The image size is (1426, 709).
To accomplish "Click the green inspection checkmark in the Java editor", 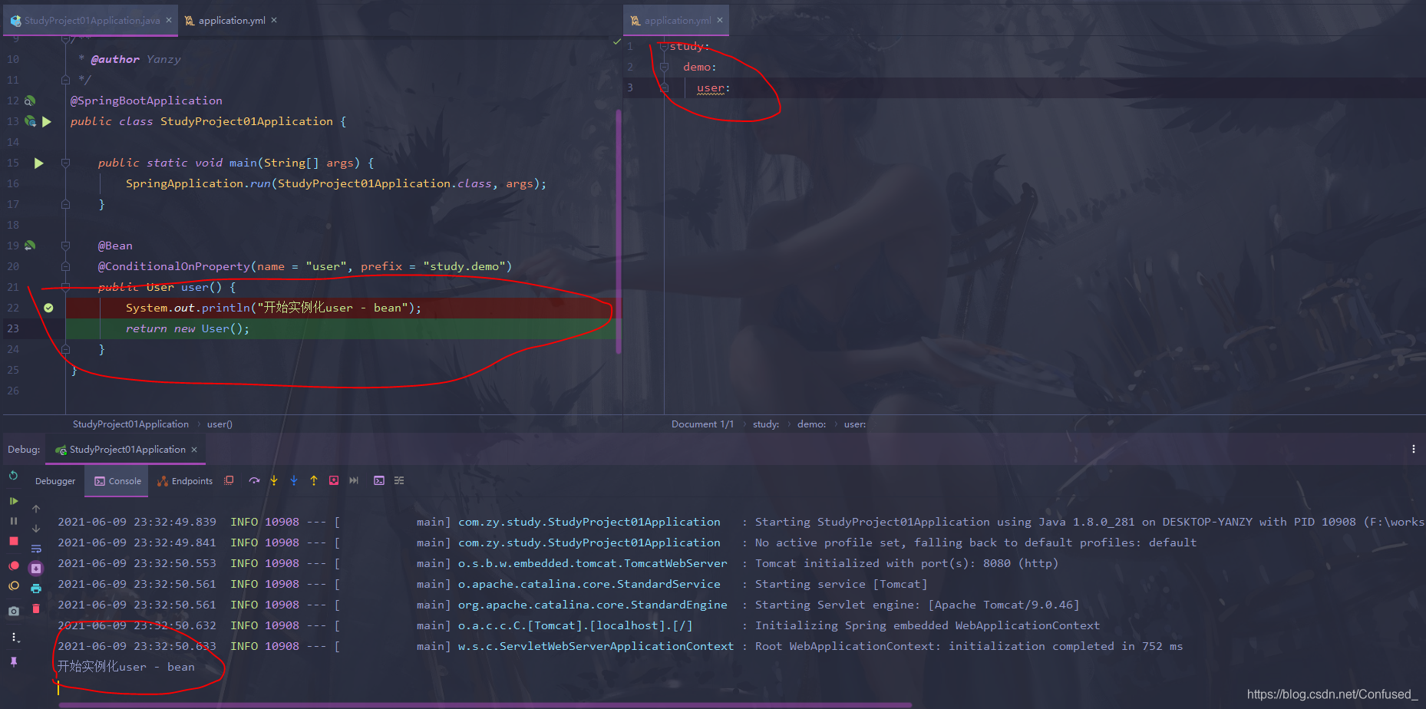I will pos(617,41).
